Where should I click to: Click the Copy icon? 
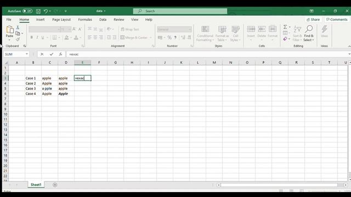pyautogui.click(x=18, y=33)
